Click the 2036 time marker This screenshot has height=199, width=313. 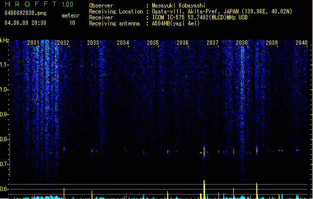click(183, 43)
